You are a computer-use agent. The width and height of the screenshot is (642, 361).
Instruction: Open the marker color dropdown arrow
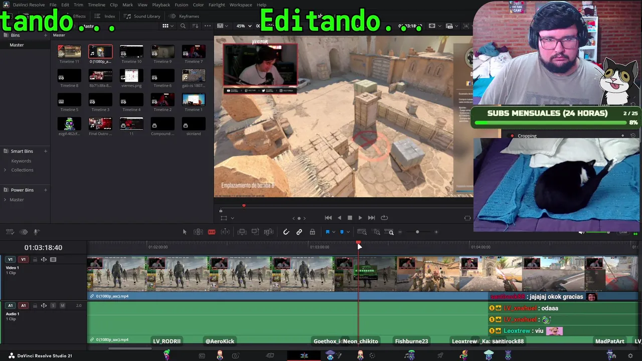click(348, 232)
